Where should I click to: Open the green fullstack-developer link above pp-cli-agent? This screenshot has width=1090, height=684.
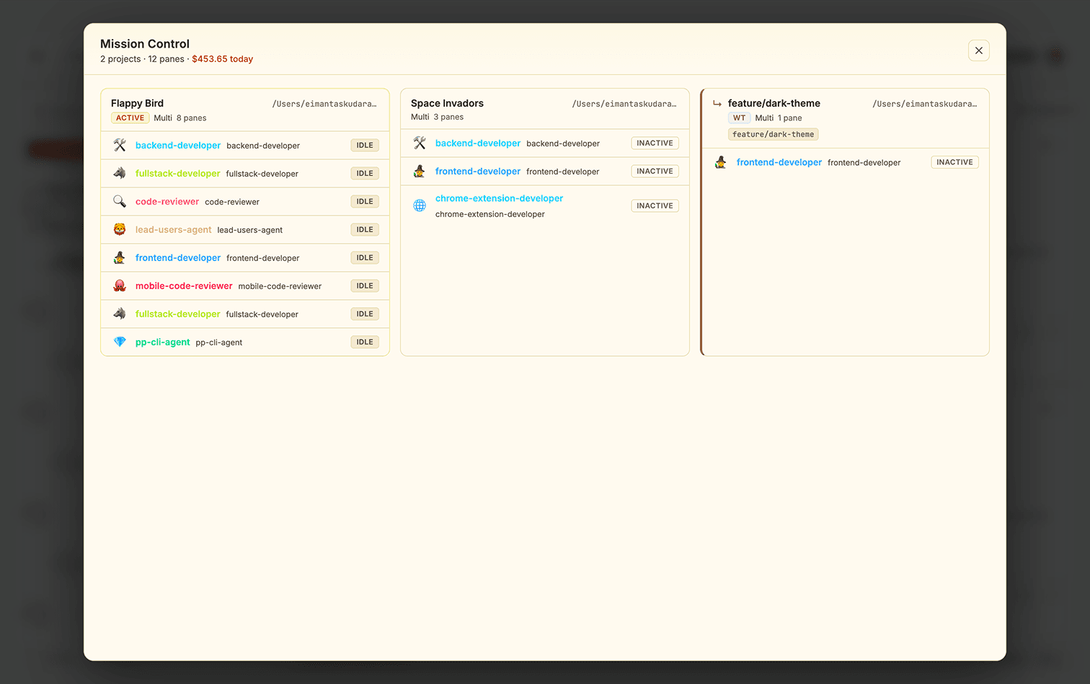(178, 314)
